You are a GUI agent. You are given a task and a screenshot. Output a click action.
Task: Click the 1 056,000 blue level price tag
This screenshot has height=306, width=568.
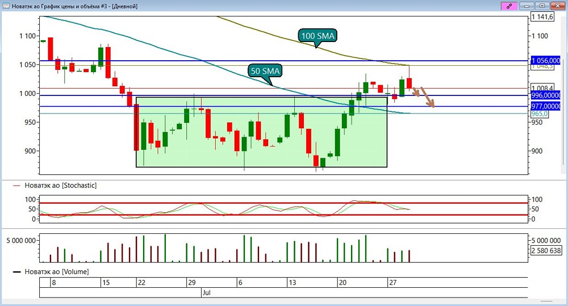(x=545, y=61)
